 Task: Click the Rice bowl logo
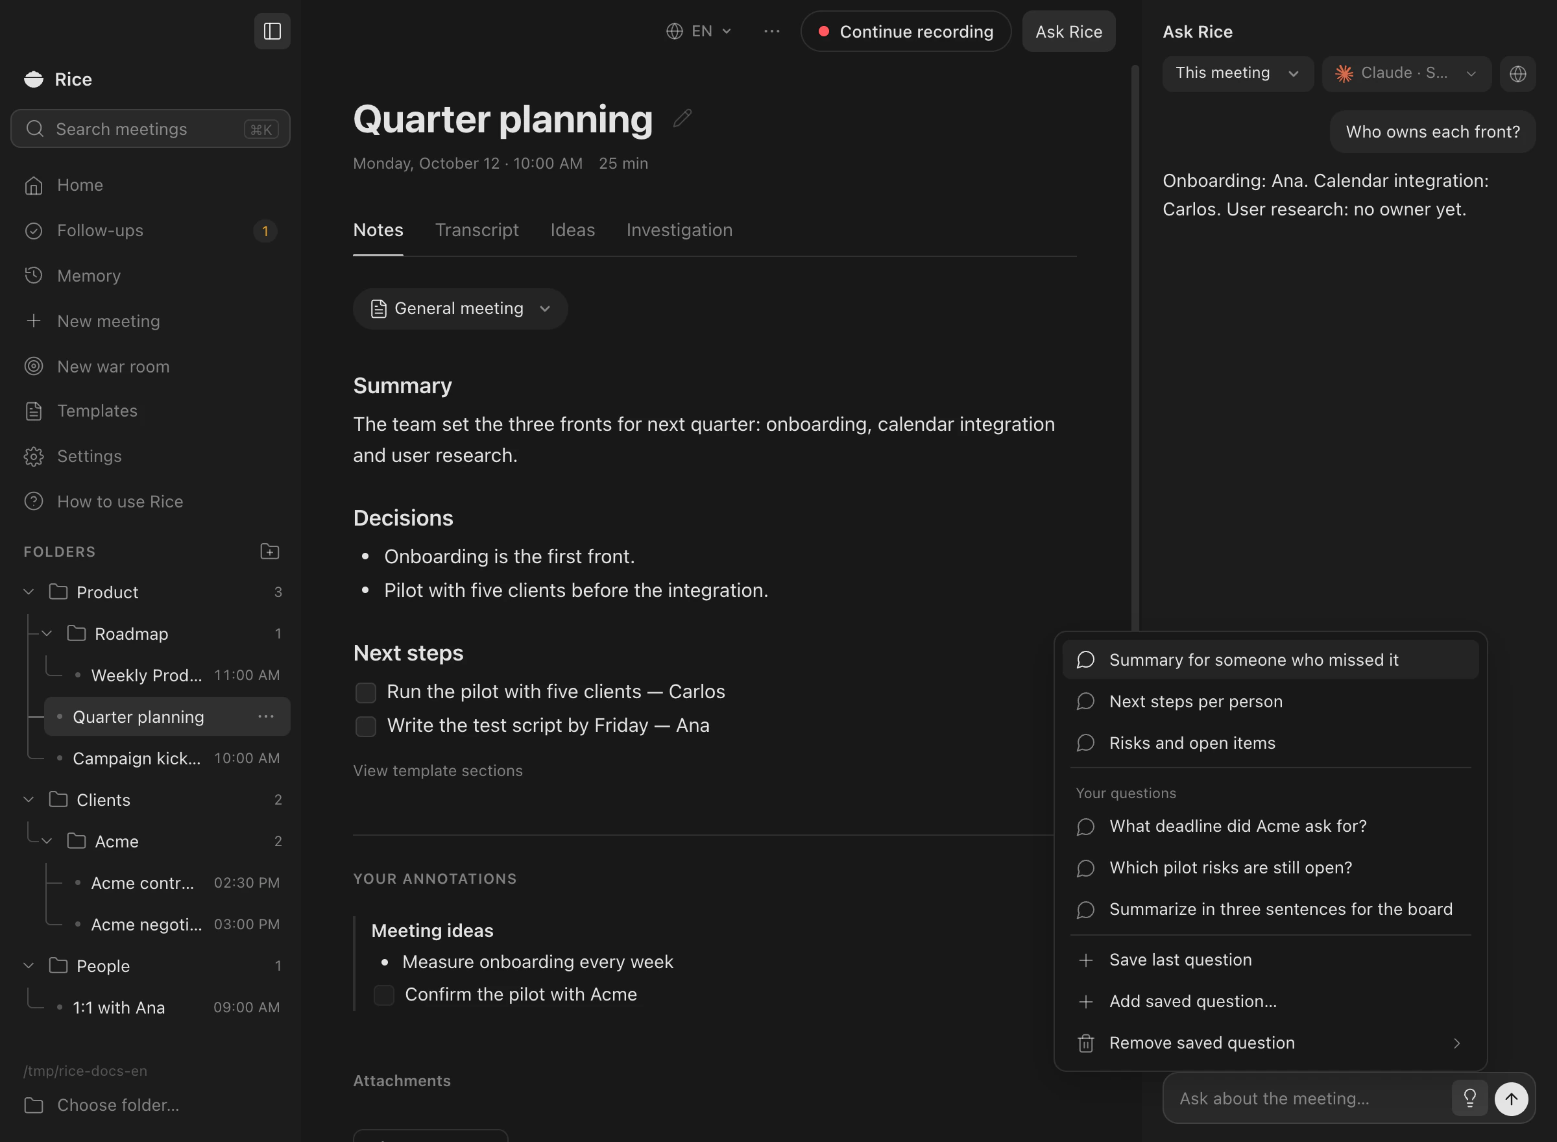(33, 80)
